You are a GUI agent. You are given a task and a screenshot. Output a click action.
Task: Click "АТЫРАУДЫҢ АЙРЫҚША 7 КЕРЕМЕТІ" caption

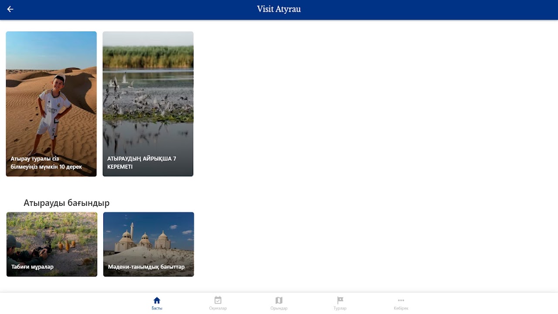[x=142, y=163]
